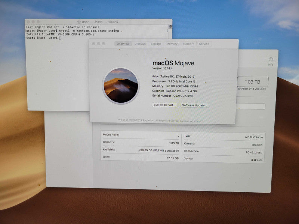This screenshot has height=224, width=299.
Task: Click the macOS Mojave logo image
Action: pyautogui.click(x=121, y=86)
